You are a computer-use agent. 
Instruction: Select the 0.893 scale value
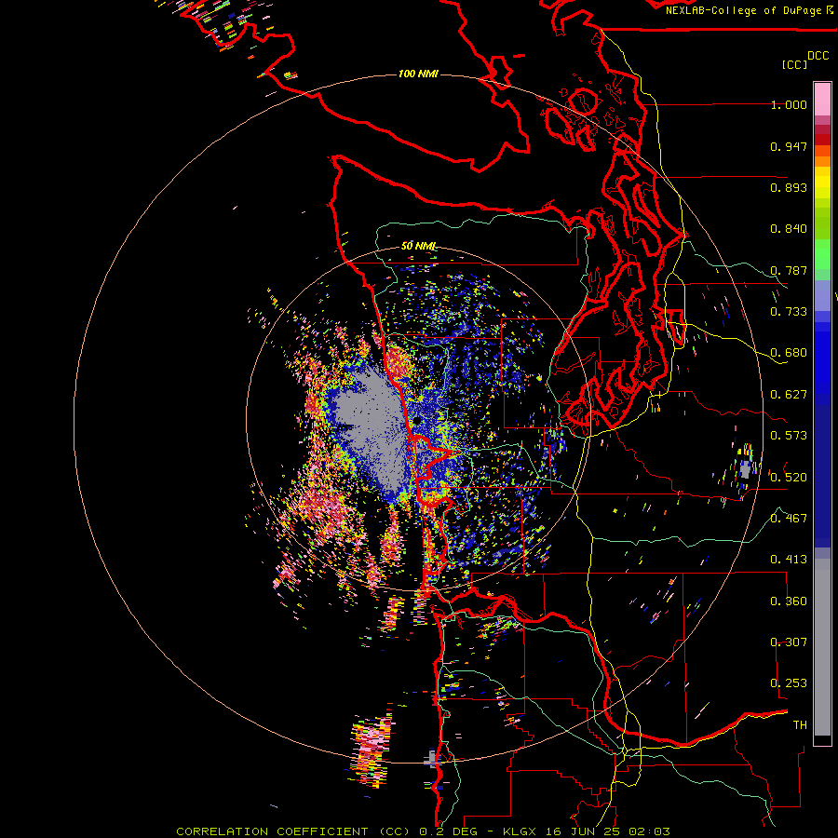pyautogui.click(x=789, y=187)
